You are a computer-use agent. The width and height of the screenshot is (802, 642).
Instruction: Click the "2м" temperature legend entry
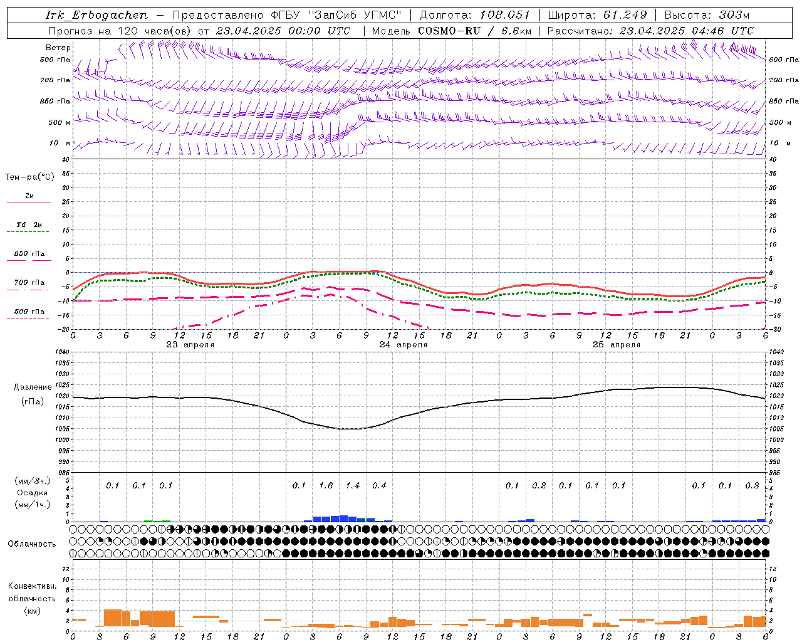(29, 196)
